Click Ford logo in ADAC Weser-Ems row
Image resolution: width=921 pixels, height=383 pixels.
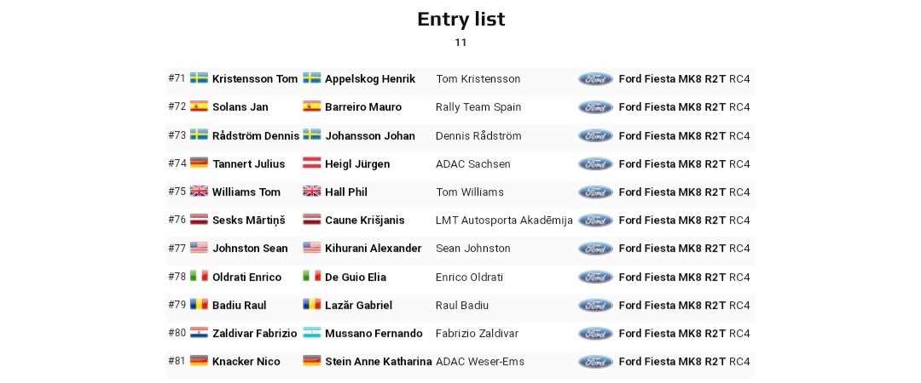pos(595,362)
